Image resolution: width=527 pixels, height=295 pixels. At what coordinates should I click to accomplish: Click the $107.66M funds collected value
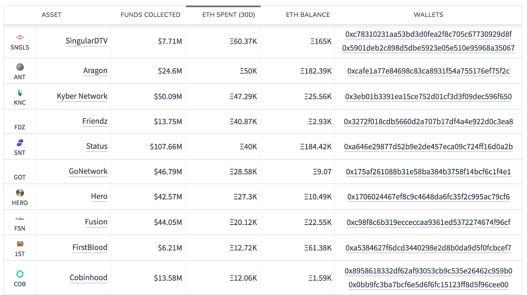point(166,147)
